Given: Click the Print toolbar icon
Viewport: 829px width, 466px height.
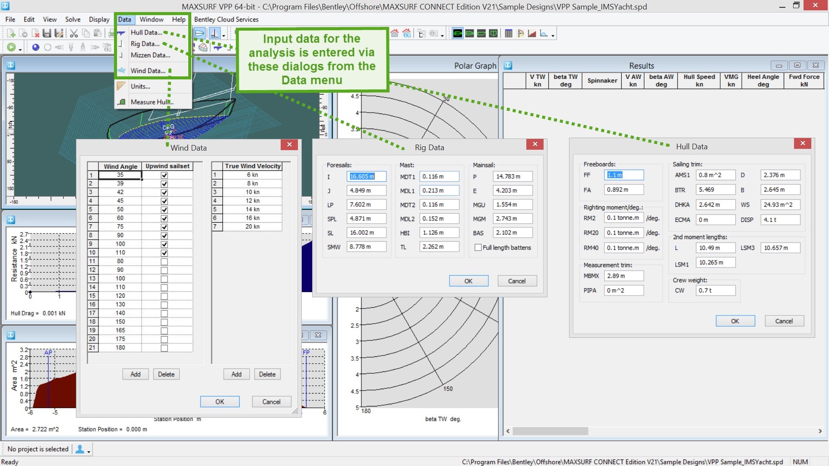Looking at the screenshot, I should (x=111, y=33).
